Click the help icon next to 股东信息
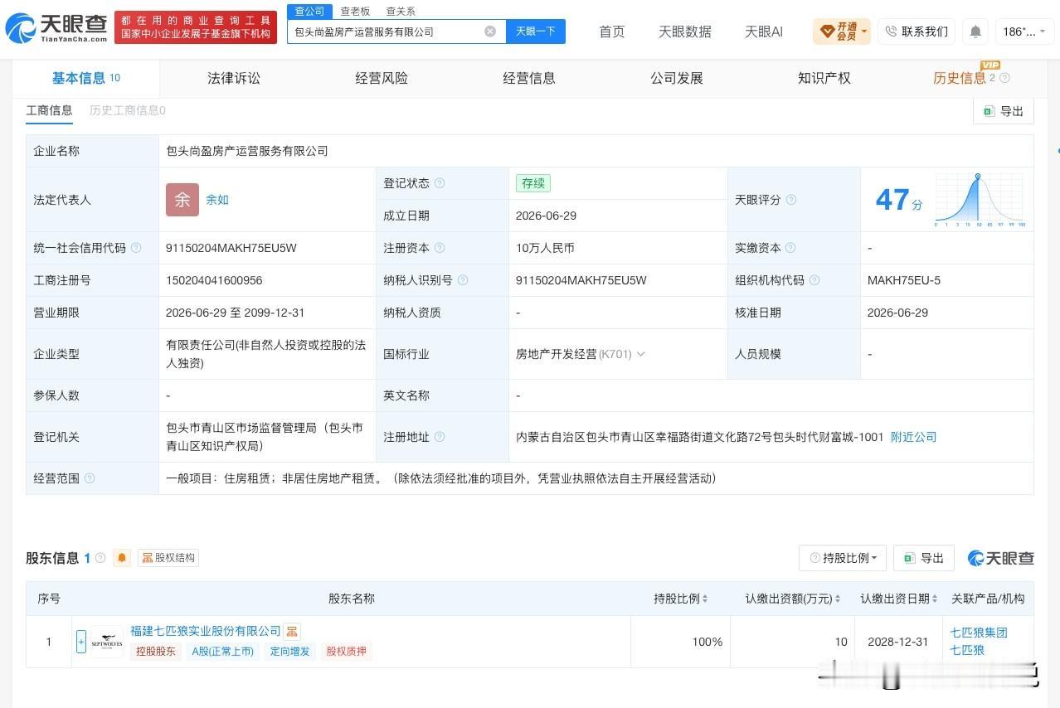This screenshot has height=708, width=1060. pos(100,558)
